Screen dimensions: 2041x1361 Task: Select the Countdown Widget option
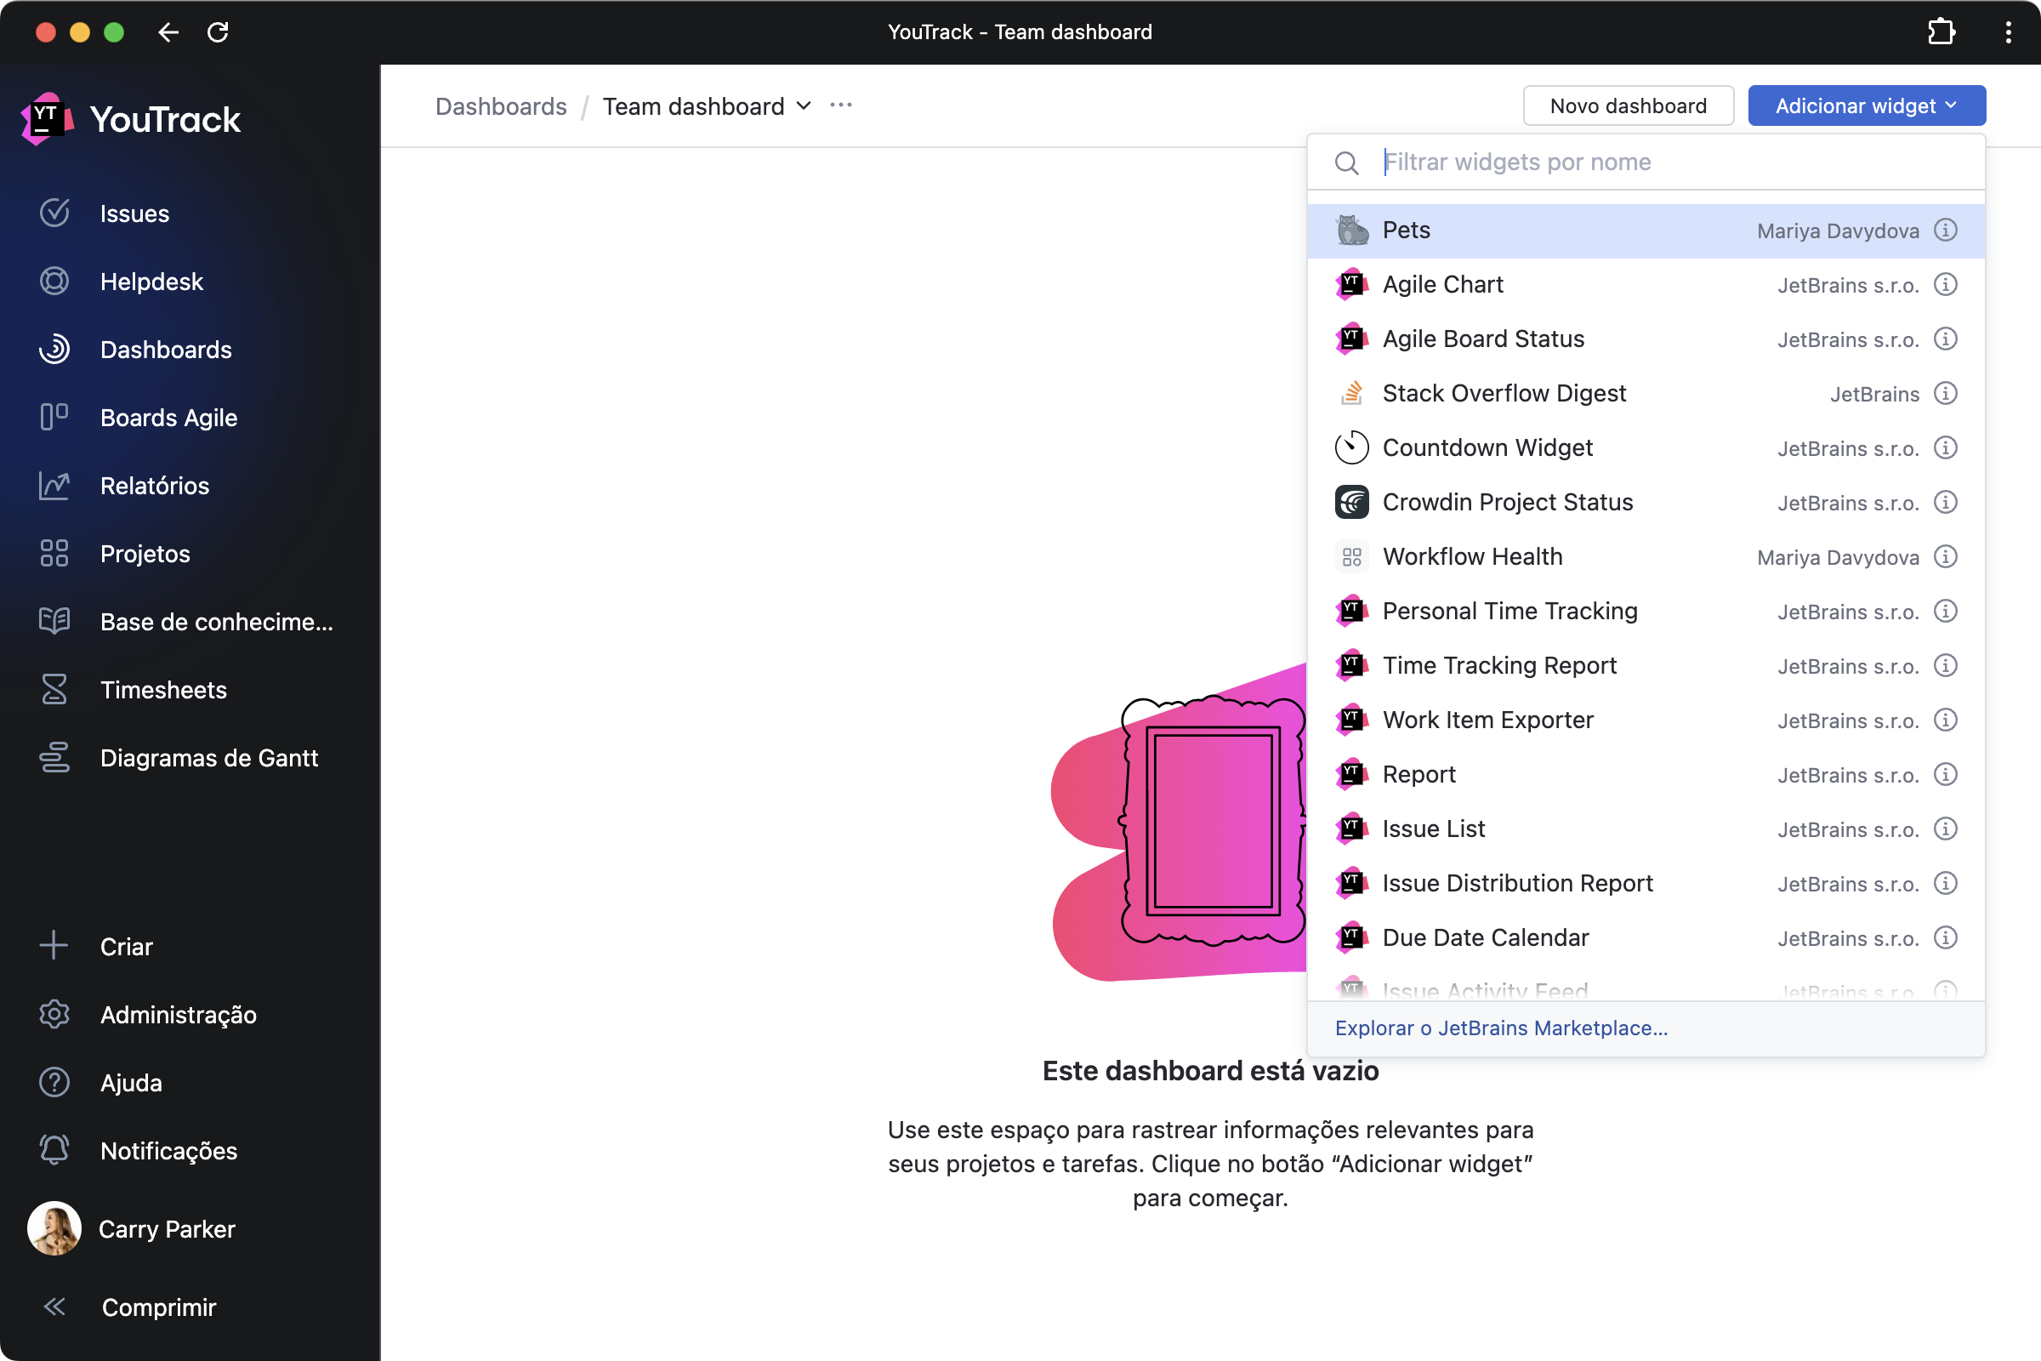[x=1487, y=447]
